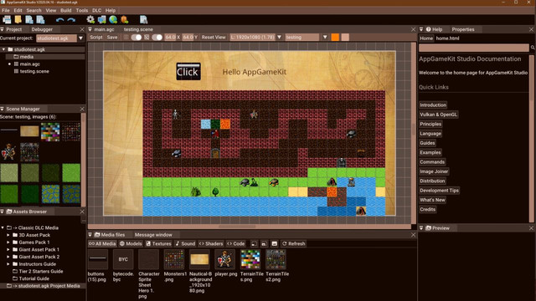Viewport: 536px width, 301px height.
Task: Open the Commands documentation link
Action: point(432,162)
